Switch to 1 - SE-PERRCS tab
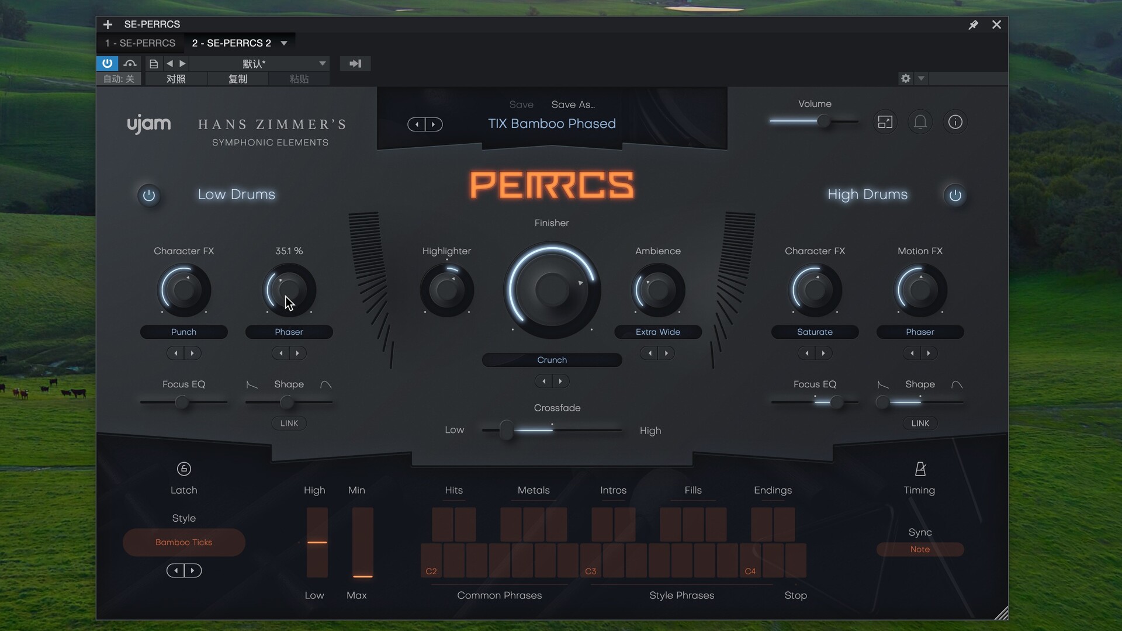1122x631 pixels. 140,43
